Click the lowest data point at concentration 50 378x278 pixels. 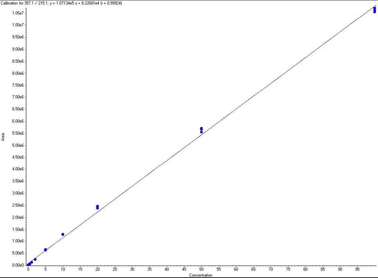201,132
